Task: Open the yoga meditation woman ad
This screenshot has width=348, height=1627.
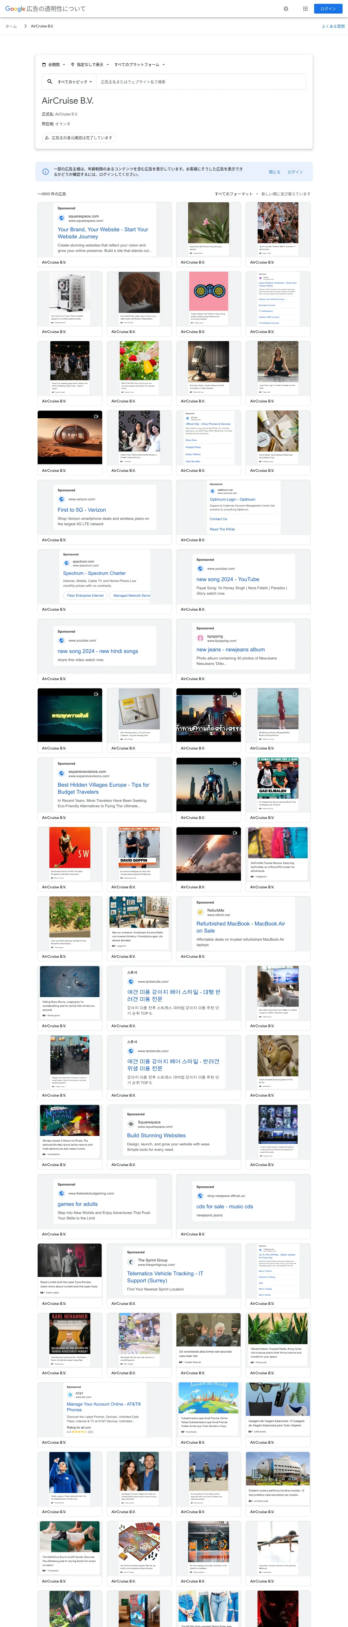Action: tap(278, 373)
